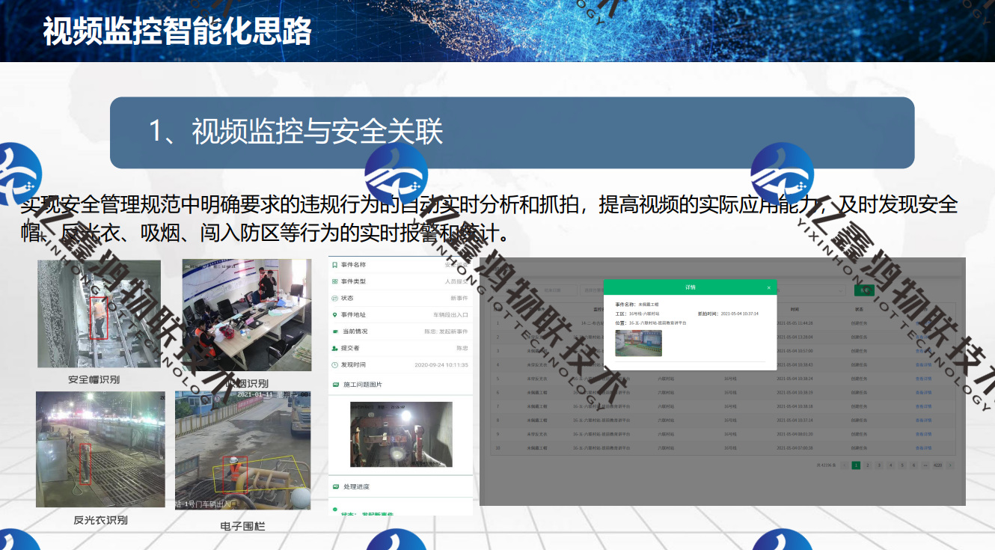Click the 事件地址 value 车辆段出入口

[x=450, y=315]
